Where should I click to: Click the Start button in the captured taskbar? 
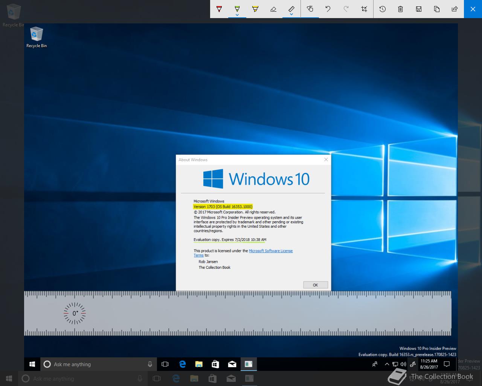point(32,364)
